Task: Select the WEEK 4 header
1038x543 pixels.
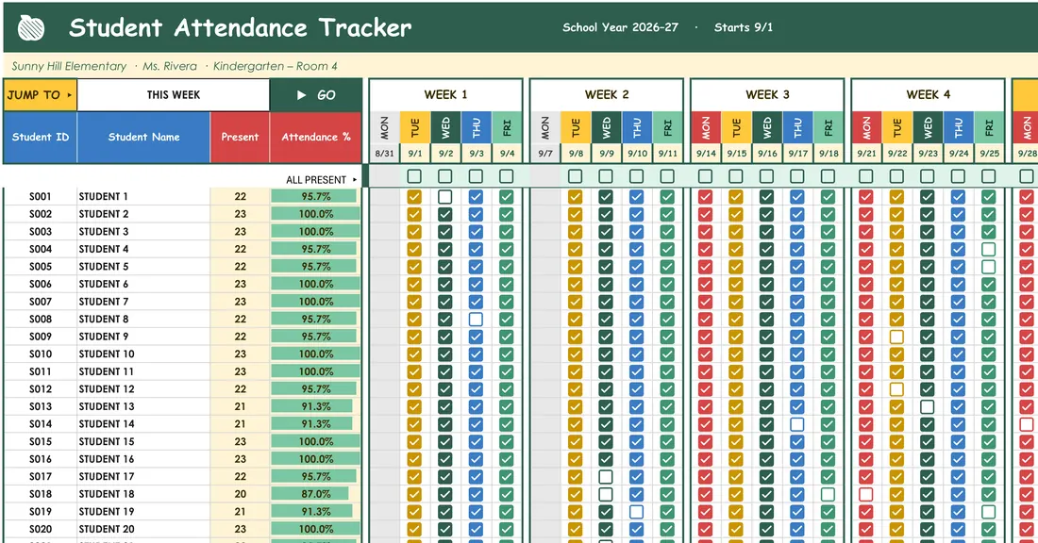Action: [x=929, y=94]
